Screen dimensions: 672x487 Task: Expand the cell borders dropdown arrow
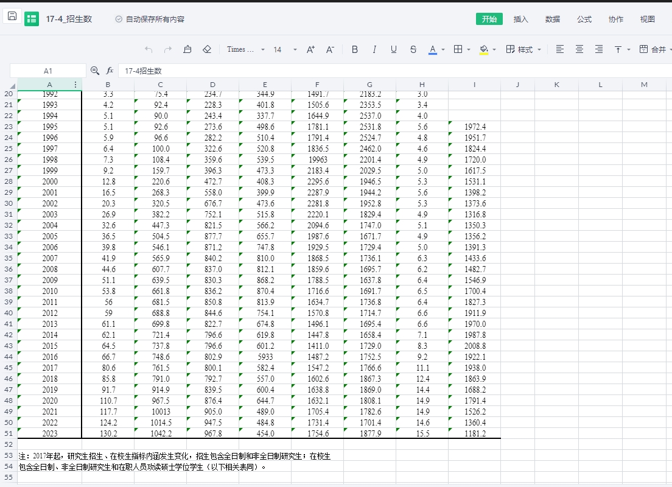[469, 50]
